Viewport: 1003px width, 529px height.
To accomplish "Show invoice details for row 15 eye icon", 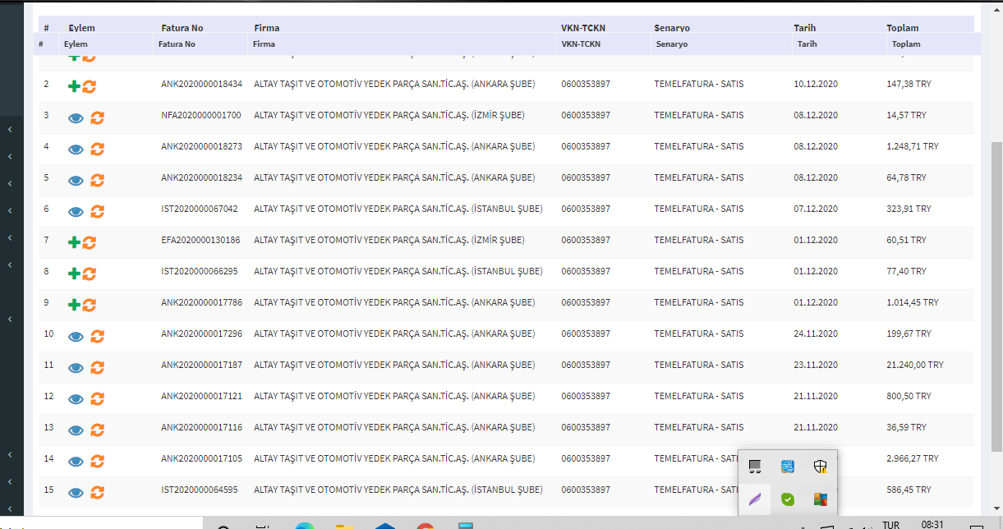I will coord(76,492).
